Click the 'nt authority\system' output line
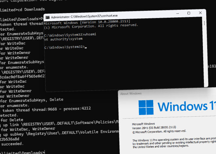Screen dimensions: 216x154 coord(63,39)
